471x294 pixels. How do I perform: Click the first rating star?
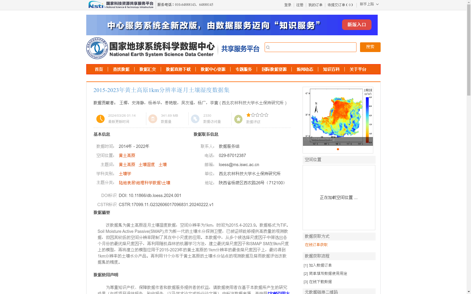coord(248,115)
